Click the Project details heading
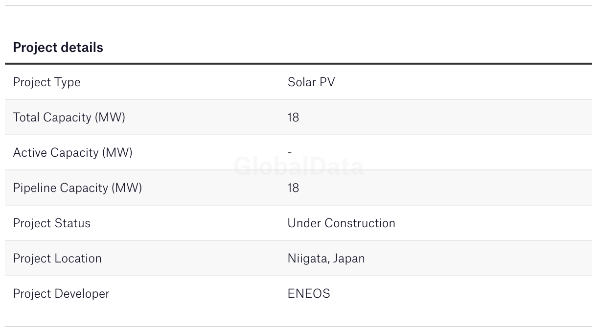 tap(58, 47)
